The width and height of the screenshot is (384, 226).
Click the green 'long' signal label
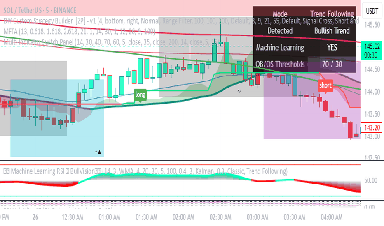140,95
